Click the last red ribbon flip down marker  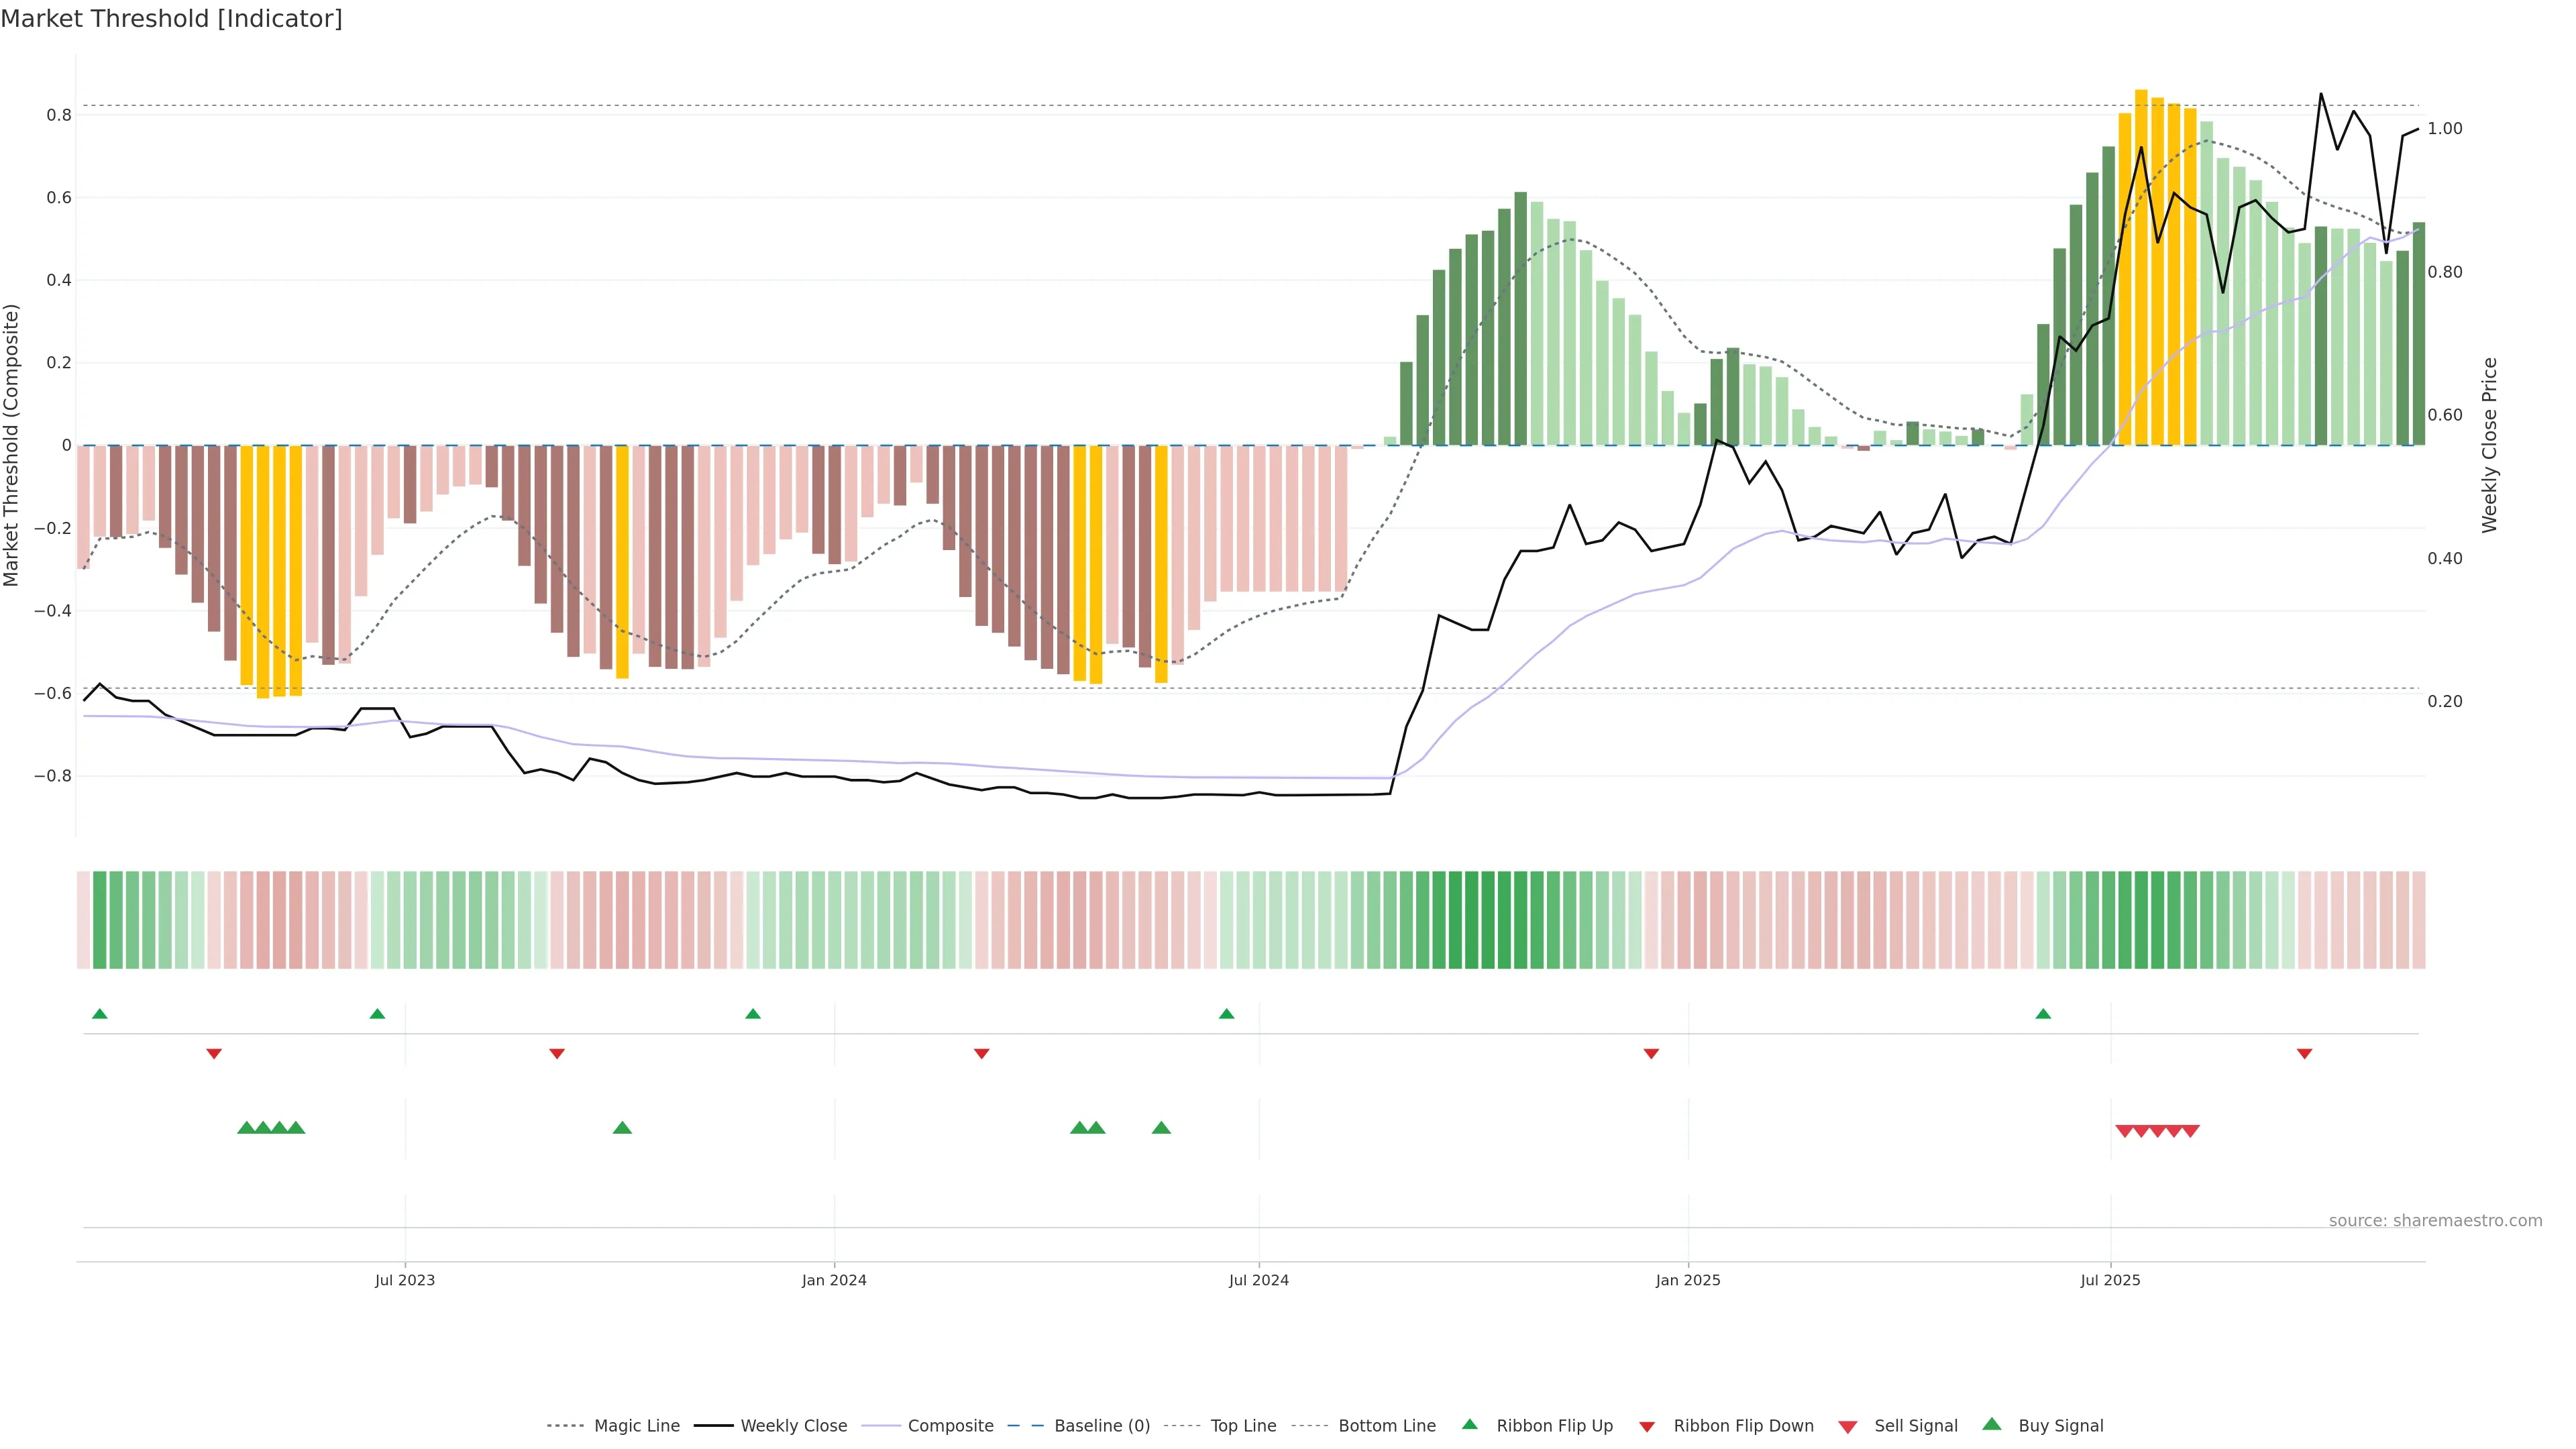click(2304, 1054)
